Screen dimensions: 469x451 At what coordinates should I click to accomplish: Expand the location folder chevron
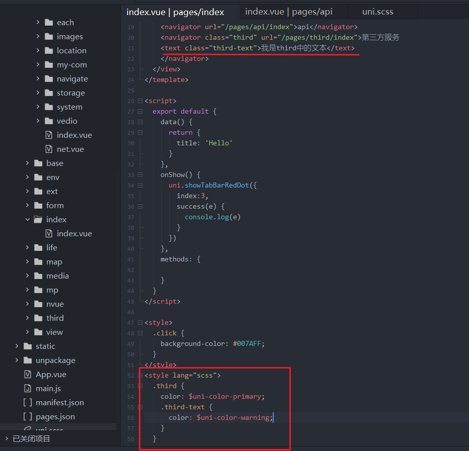[38, 50]
